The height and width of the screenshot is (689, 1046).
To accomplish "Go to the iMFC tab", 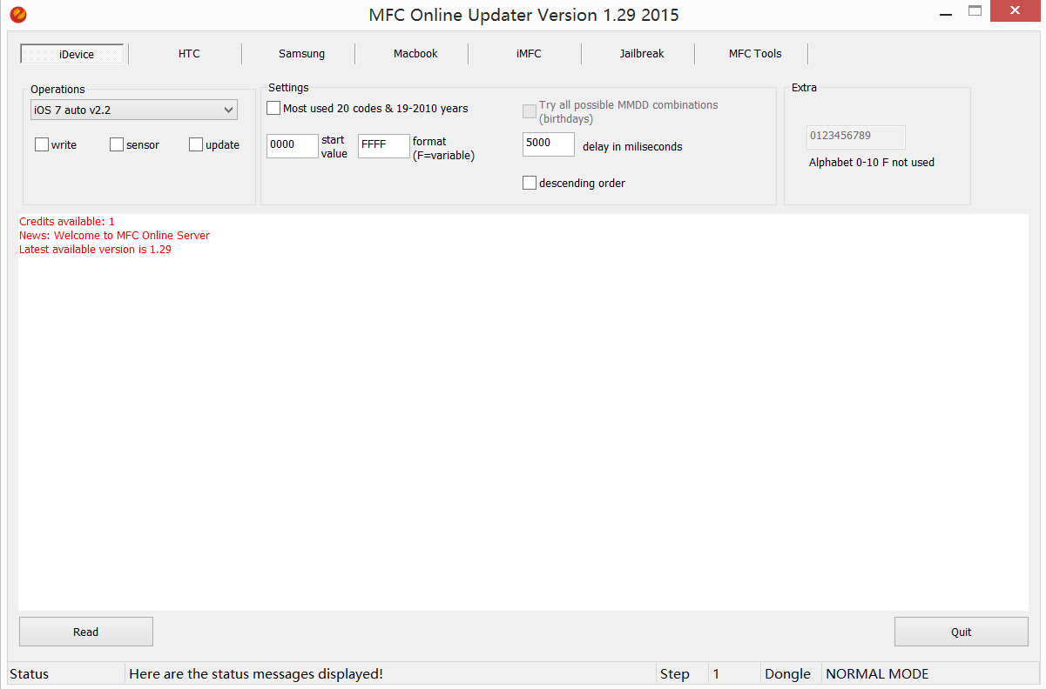I will [529, 54].
